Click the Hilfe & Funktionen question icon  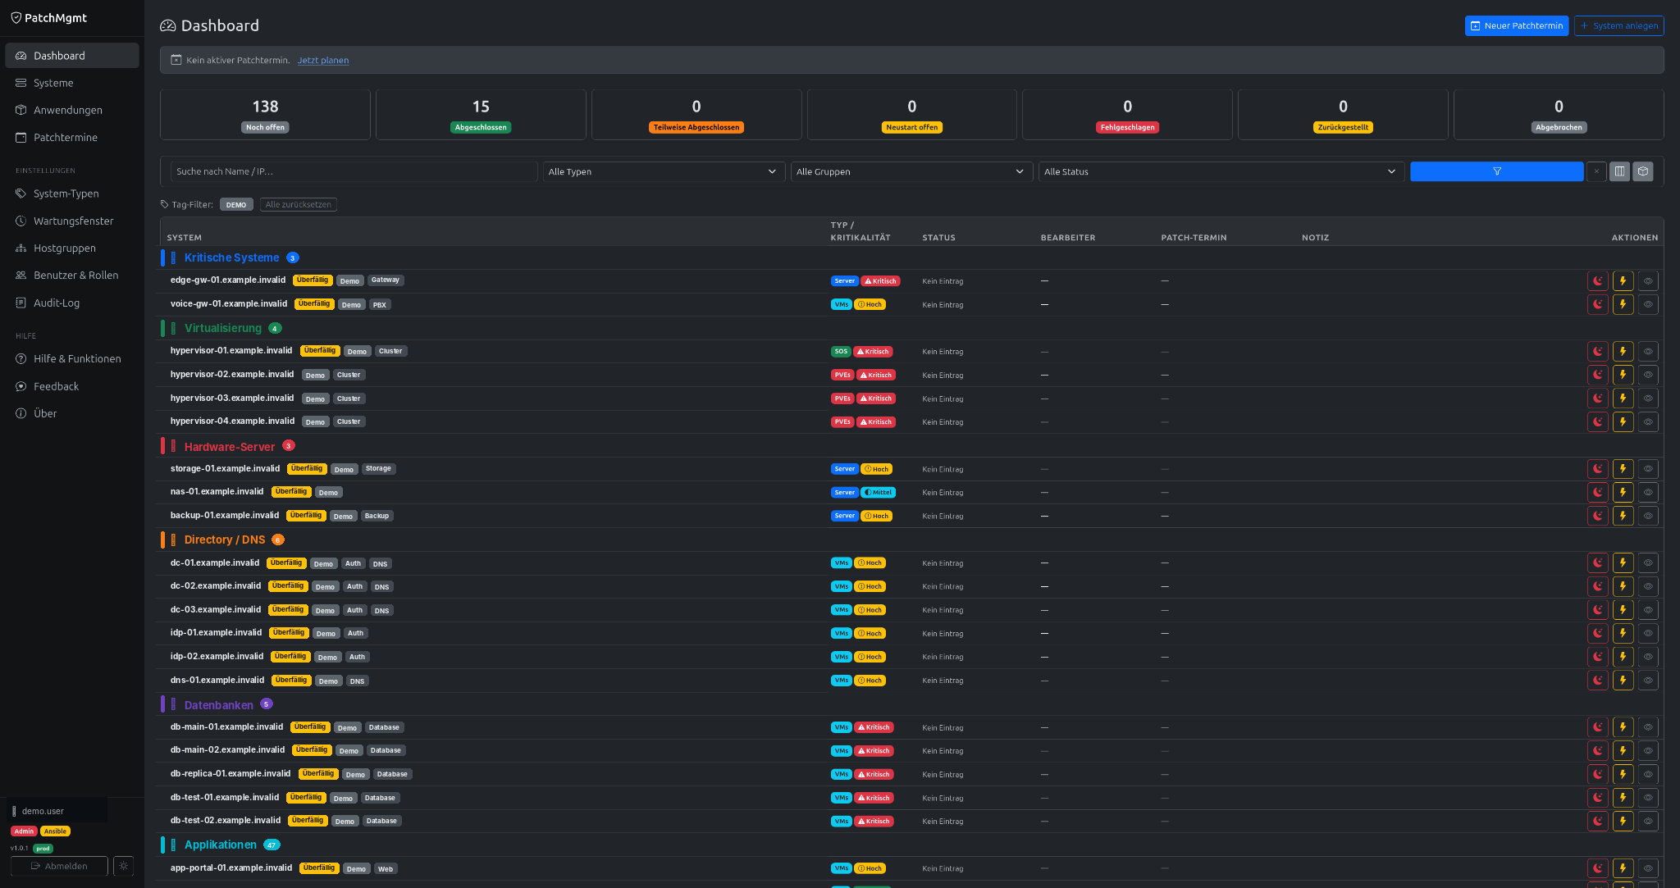(x=21, y=358)
